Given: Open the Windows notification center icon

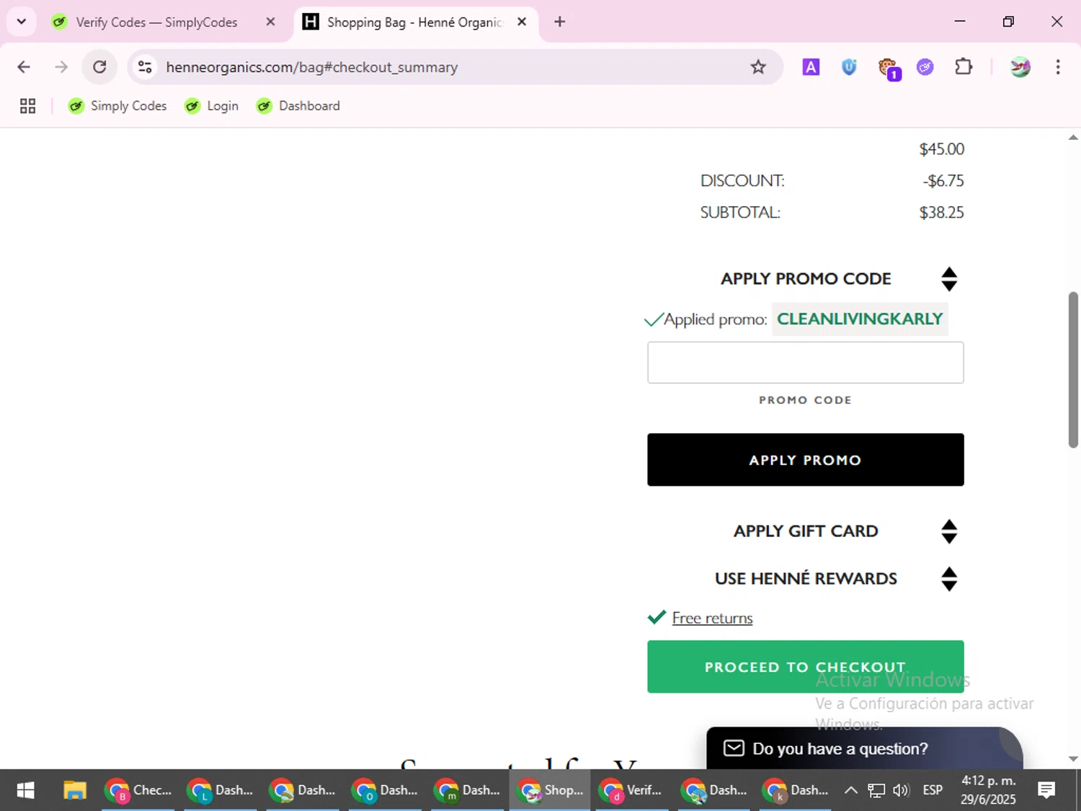Looking at the screenshot, I should coord(1046,790).
